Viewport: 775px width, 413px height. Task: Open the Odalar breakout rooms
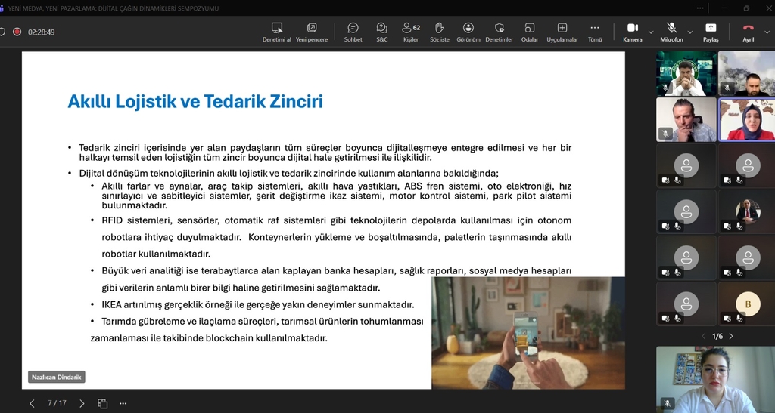tap(530, 32)
